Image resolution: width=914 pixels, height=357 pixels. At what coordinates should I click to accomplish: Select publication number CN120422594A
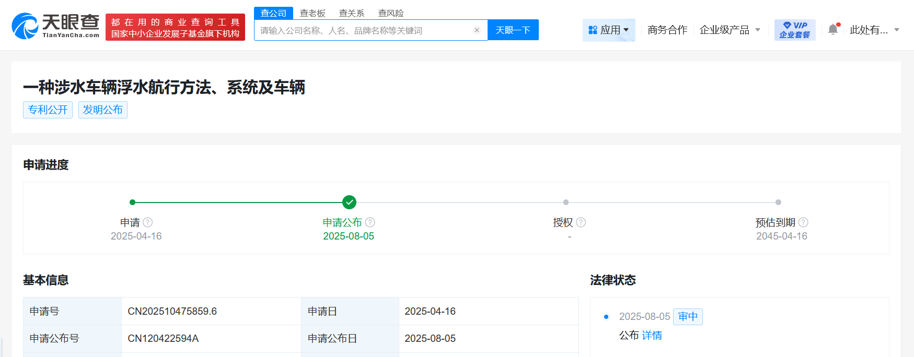pyautogui.click(x=163, y=338)
